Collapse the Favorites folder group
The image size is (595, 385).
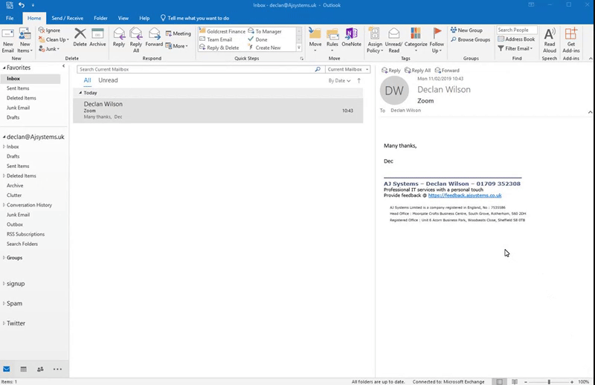pos(3,68)
